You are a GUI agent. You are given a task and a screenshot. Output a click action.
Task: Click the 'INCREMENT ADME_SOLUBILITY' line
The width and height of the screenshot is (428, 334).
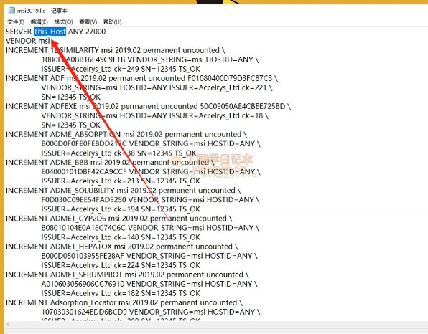pos(123,191)
